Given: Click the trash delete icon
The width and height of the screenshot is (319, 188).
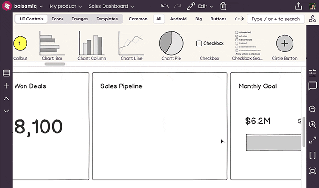Looking at the screenshot, I should tap(223, 6).
